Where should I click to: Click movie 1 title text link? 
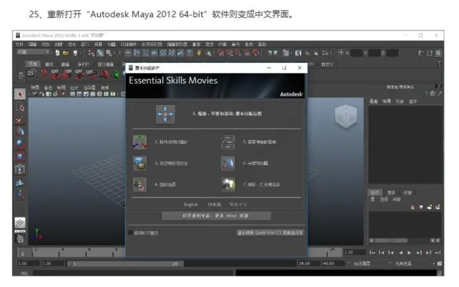click(227, 113)
